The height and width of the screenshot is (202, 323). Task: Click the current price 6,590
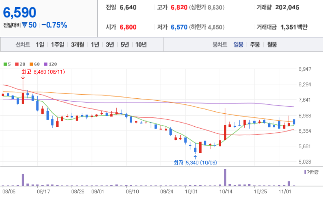click(20, 12)
